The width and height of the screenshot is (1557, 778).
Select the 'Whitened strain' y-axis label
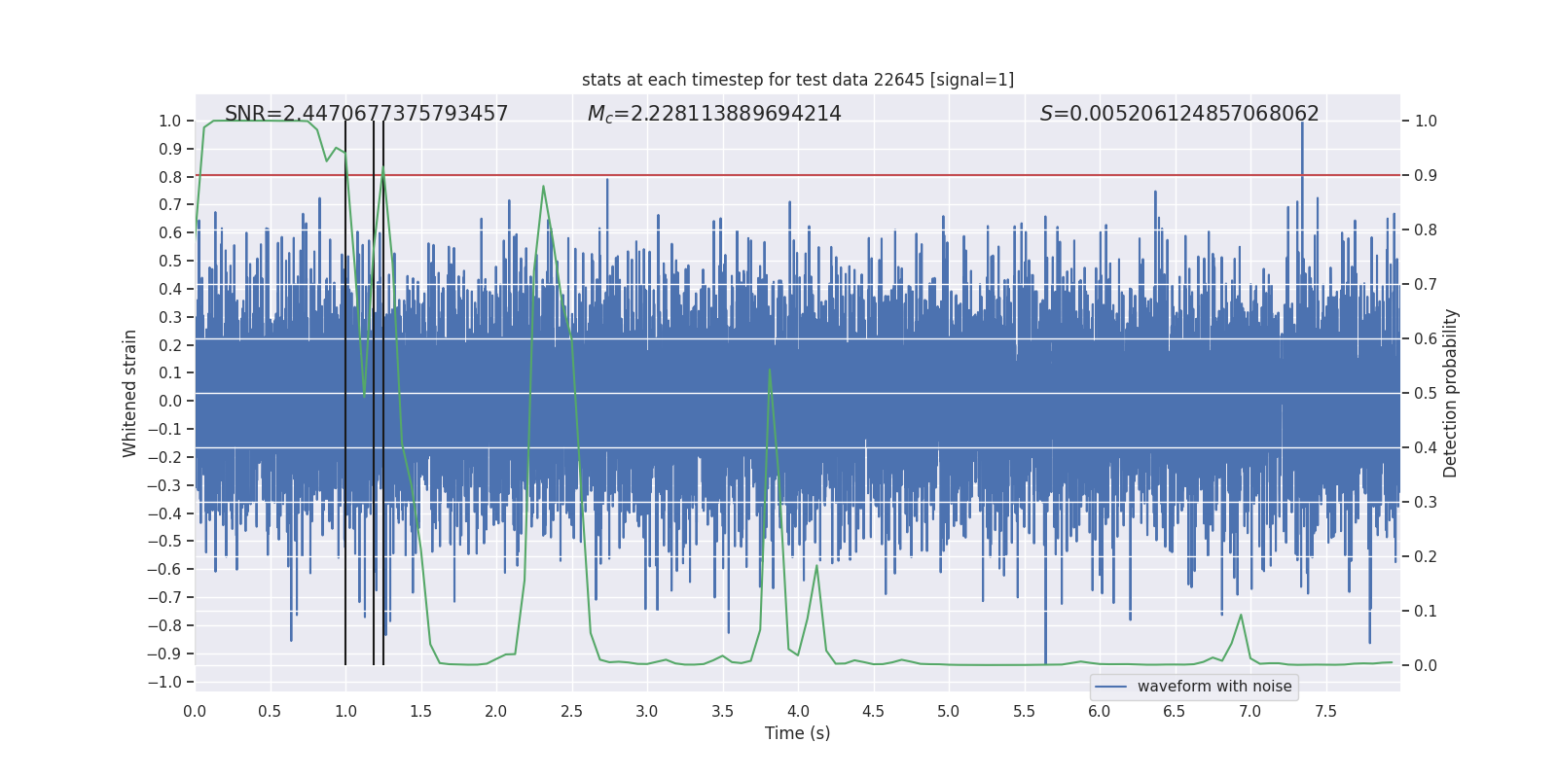pyautogui.click(x=130, y=393)
